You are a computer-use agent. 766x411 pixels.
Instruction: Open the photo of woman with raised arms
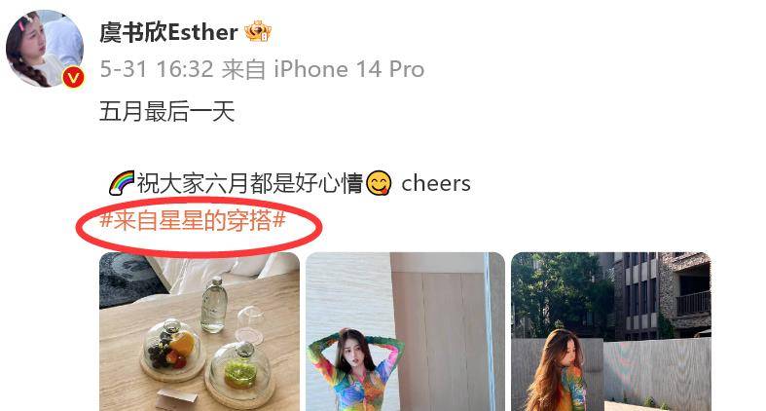click(405, 331)
